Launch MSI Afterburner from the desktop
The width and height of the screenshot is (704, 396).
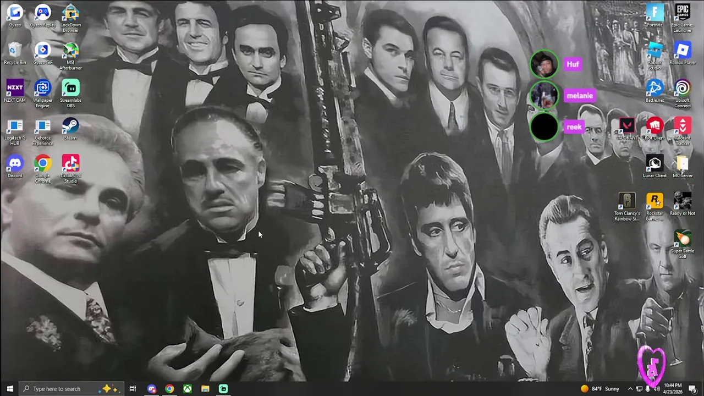click(70, 56)
